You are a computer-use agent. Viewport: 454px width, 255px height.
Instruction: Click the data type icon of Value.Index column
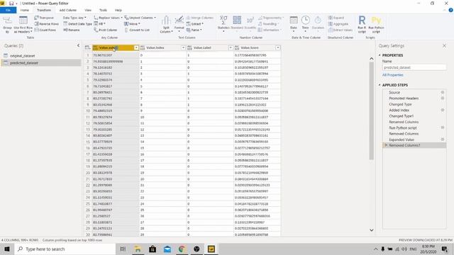tap(143, 47)
